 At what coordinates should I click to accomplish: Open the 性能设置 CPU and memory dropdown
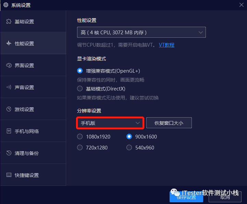coord(141,32)
